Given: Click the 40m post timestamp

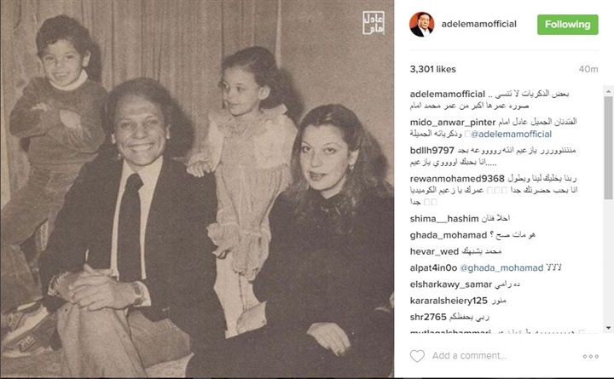Looking at the screenshot, I should 588,69.
